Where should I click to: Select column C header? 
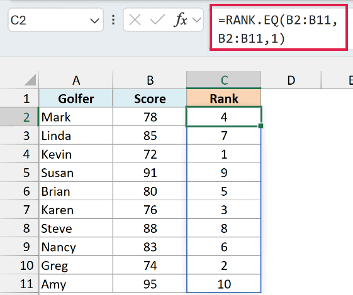click(224, 80)
